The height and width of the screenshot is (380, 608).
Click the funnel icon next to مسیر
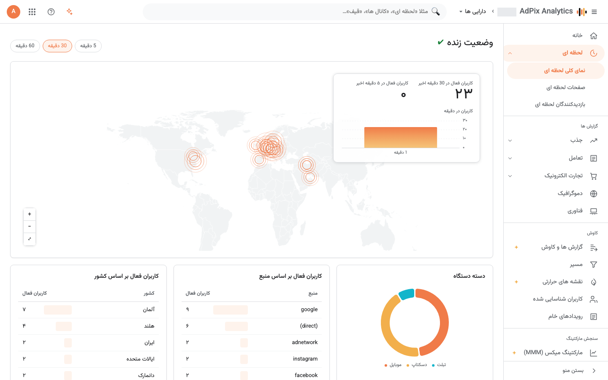tap(594, 265)
